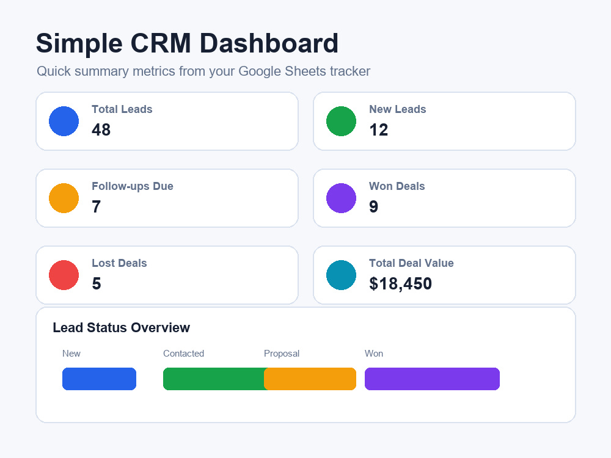The width and height of the screenshot is (611, 458).
Task: Click the Won Deals value 9
Action: [x=373, y=207]
